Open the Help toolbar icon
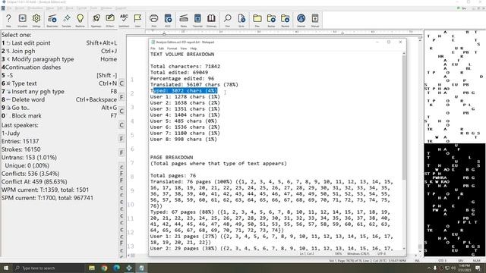Image resolution: width=486 pixels, height=273 pixels. 8,20
